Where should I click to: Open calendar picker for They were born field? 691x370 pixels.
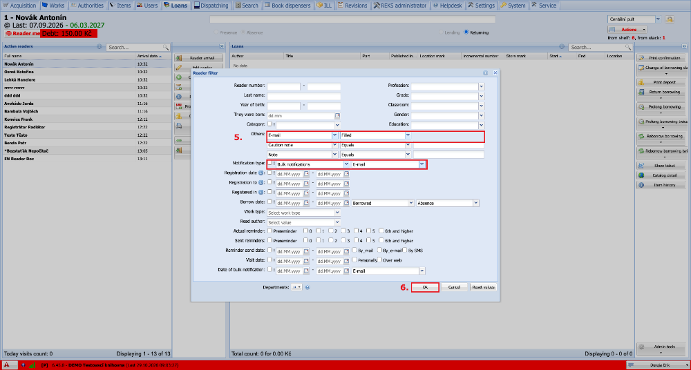click(x=338, y=116)
